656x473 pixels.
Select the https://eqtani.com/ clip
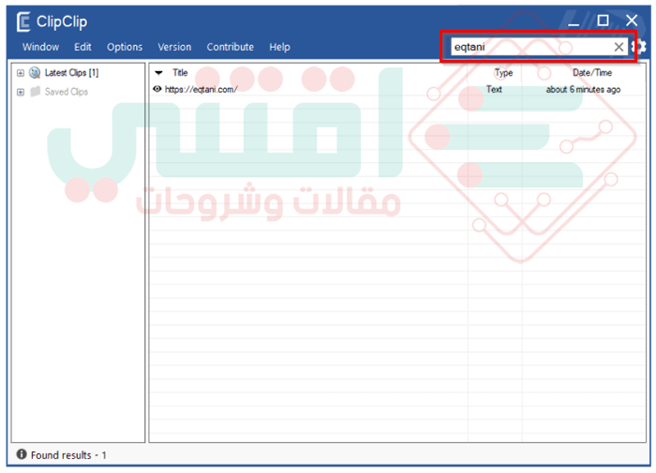[x=201, y=89]
